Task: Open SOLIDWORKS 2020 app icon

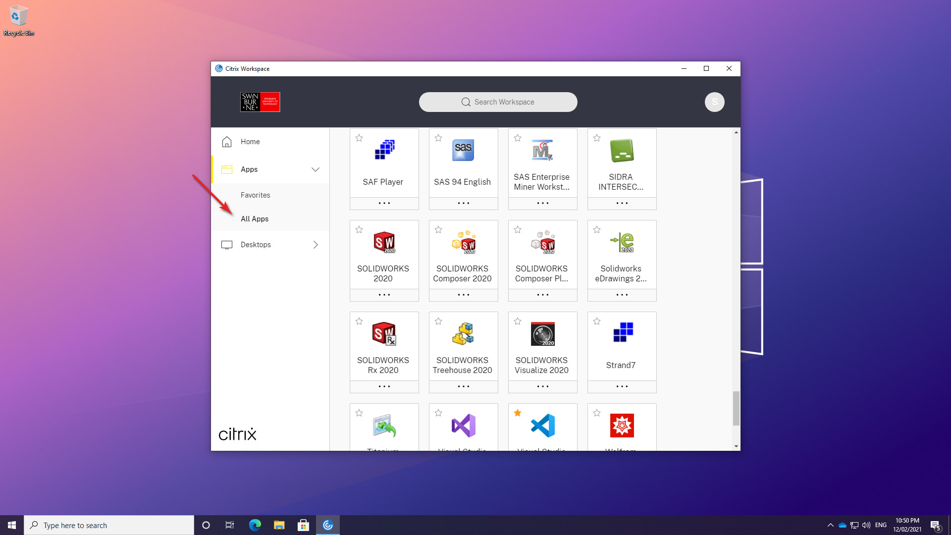Action: [x=384, y=242]
